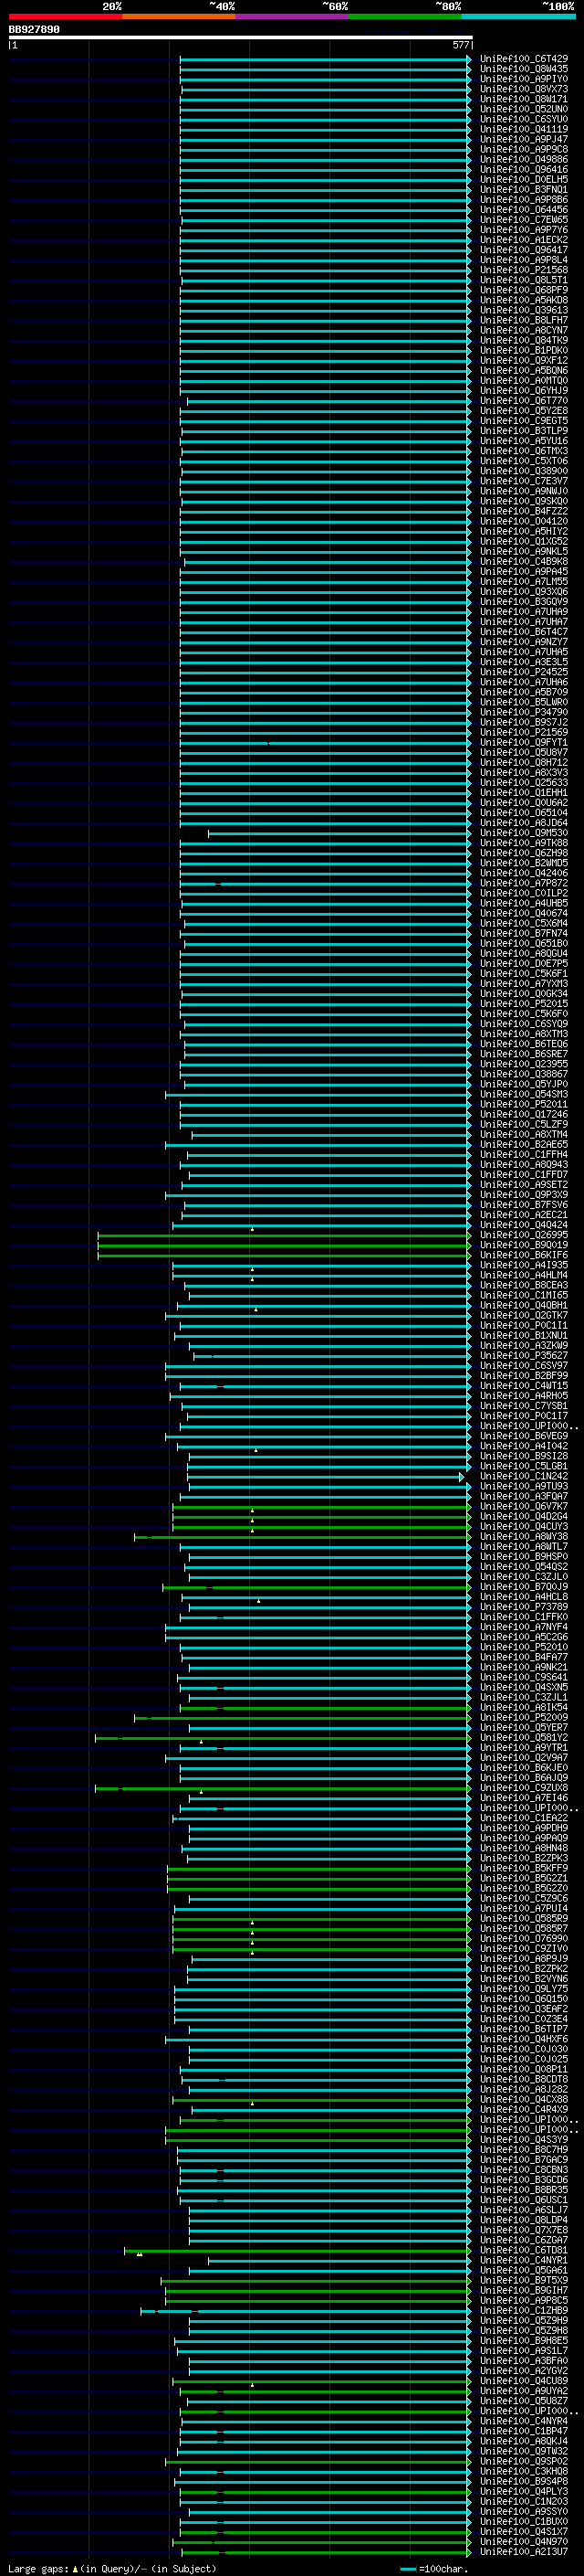Viewport: 584px width, 2576px height.
Task: Click the red ~20% identity legend bar
Action: tap(65, 16)
